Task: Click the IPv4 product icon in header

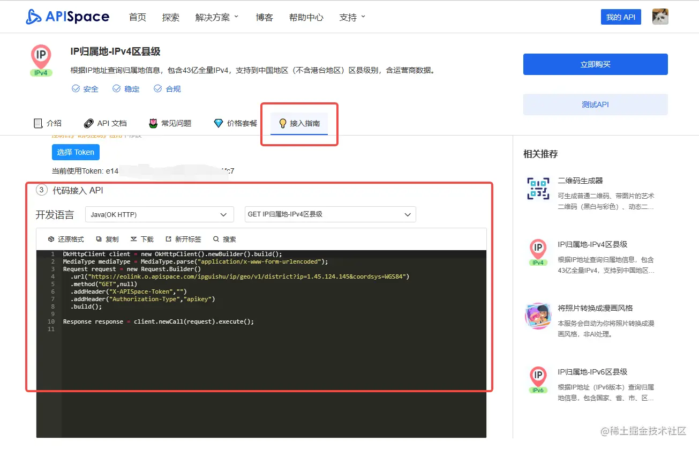Action: [41, 61]
